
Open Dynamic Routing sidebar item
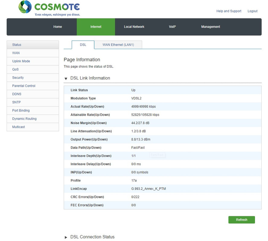[33, 119]
